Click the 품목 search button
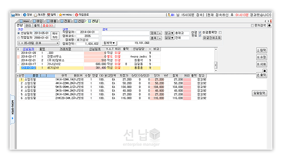This screenshot has height=161, width=282. coord(153,38)
